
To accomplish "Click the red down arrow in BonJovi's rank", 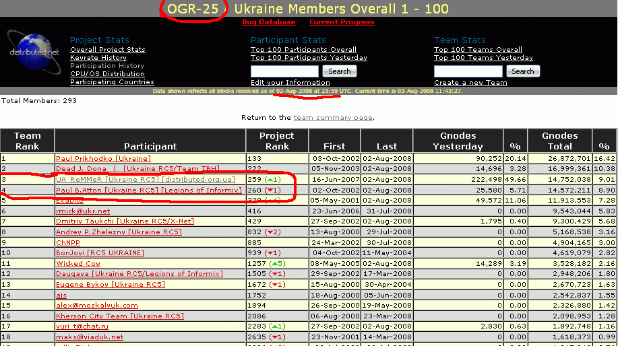I will [270, 252].
